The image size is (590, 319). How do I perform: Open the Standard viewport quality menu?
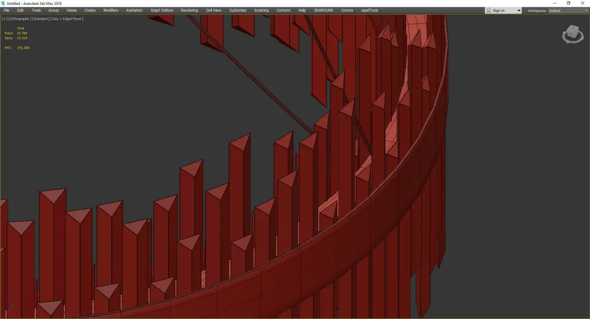(x=40, y=19)
